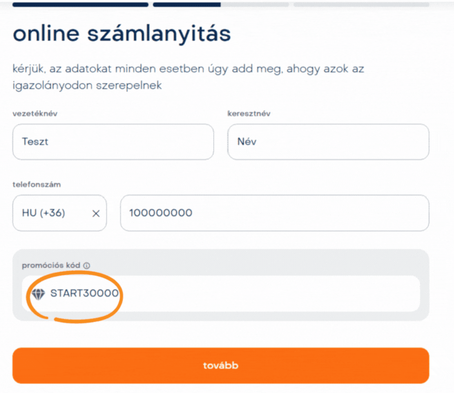Click the first completed progress bar segment
The image size is (454, 393).
80,4
